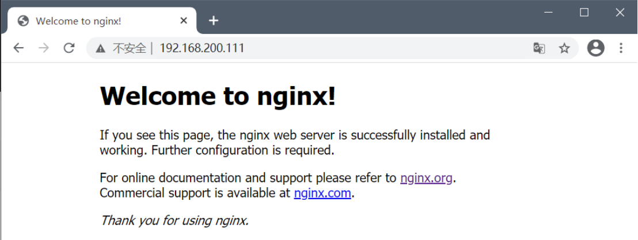
Task: Reload the page with refresh icon
Action: [x=69, y=48]
